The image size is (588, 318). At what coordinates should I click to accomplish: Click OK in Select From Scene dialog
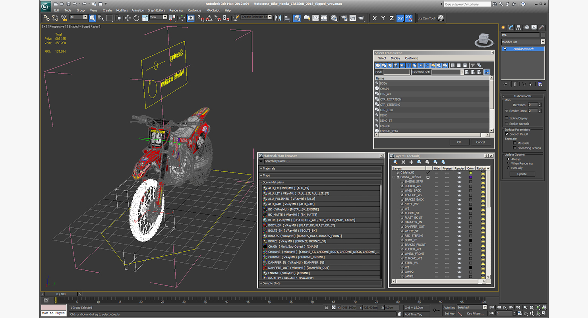(x=459, y=142)
